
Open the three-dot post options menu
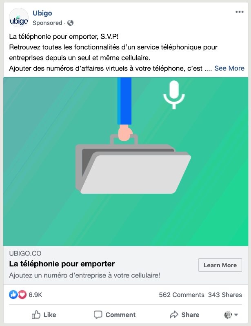point(239,12)
